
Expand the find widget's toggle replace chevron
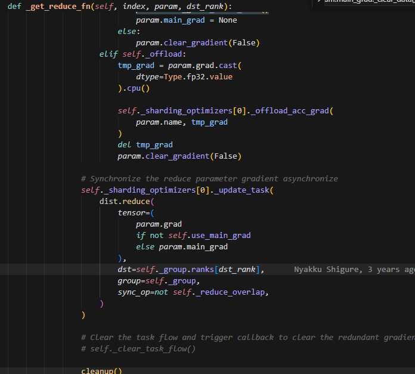coord(320,2)
